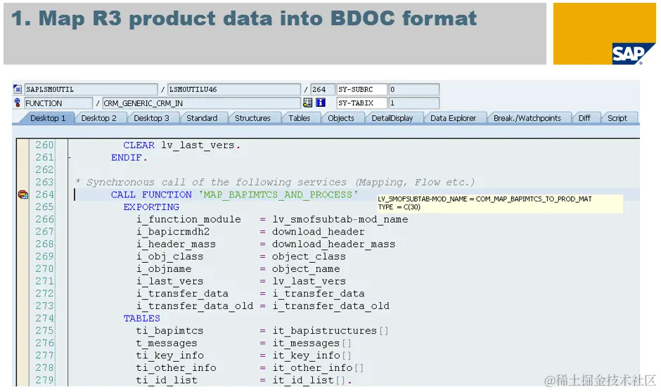Click it_other_info[] at line 278

pos(317,368)
